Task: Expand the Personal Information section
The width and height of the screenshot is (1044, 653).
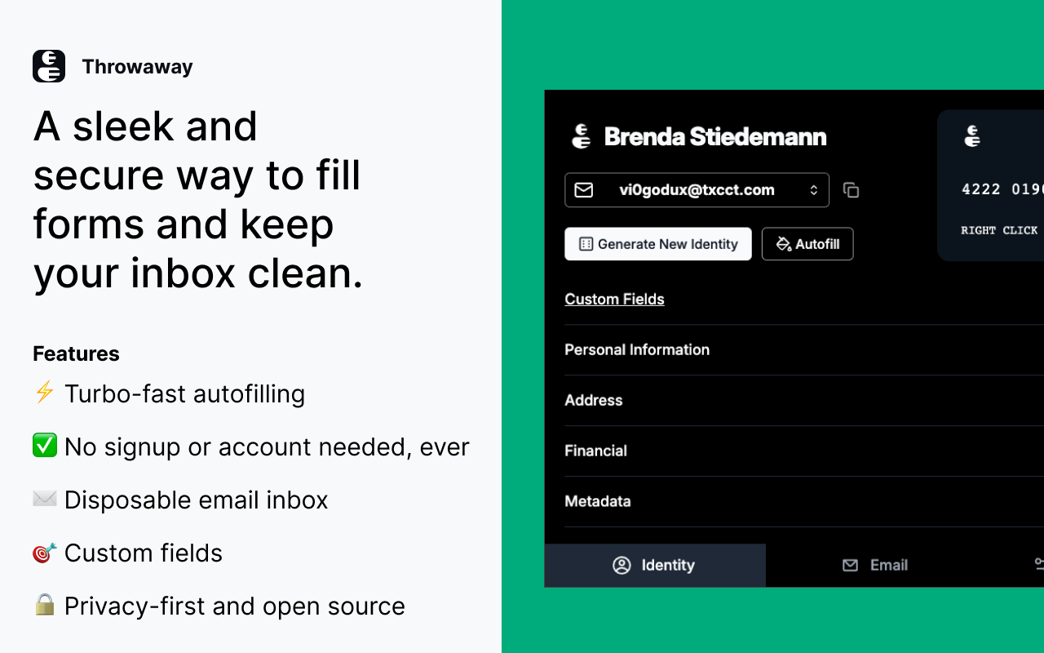Action: coord(637,349)
